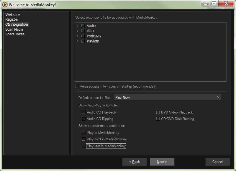Open the Default action for files dropdown
This screenshot has width=236, height=171.
coord(167,97)
